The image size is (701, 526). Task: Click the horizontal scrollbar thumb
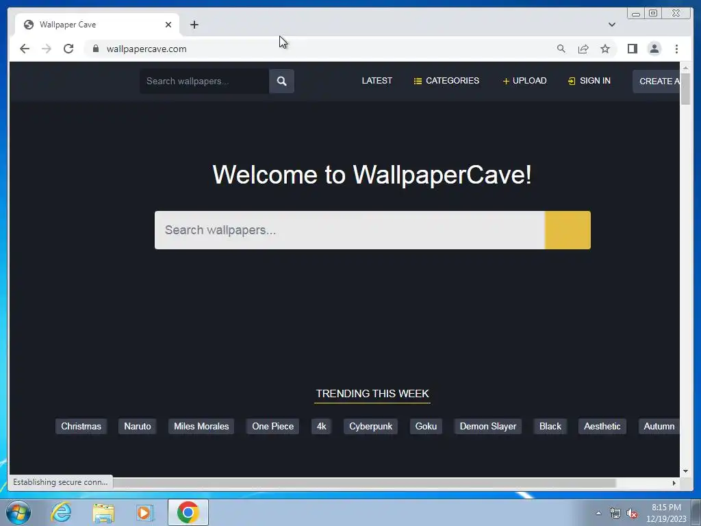[x=364, y=483]
